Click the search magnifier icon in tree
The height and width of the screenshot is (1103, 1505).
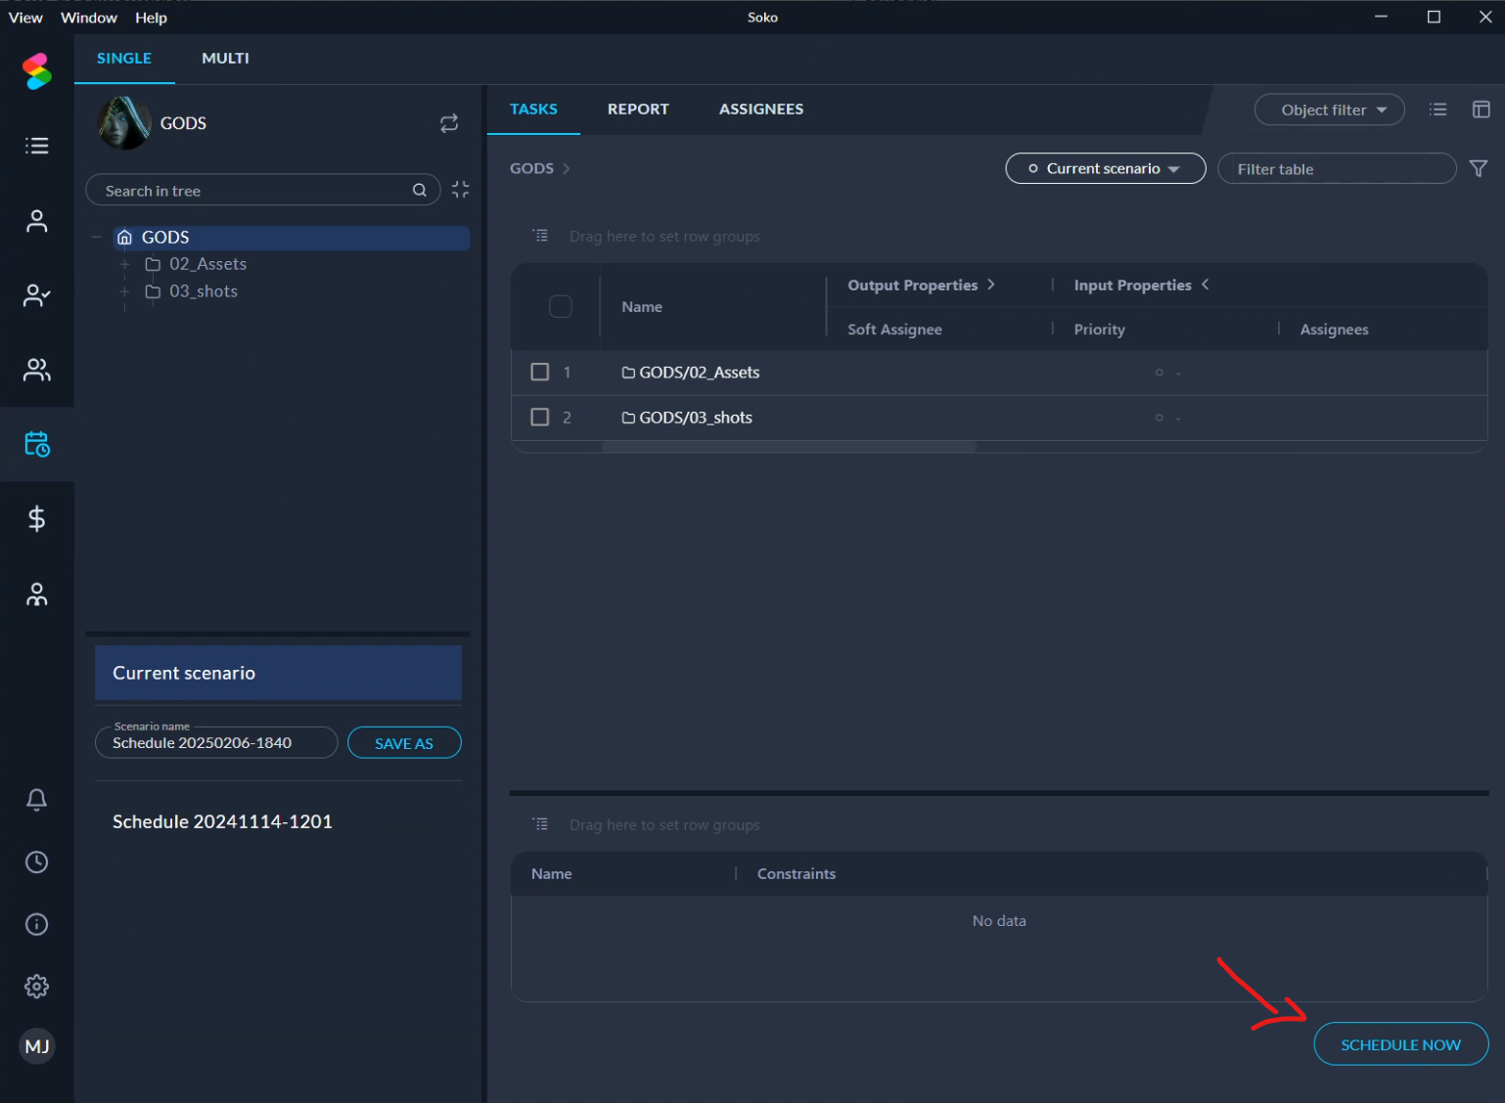pos(419,190)
